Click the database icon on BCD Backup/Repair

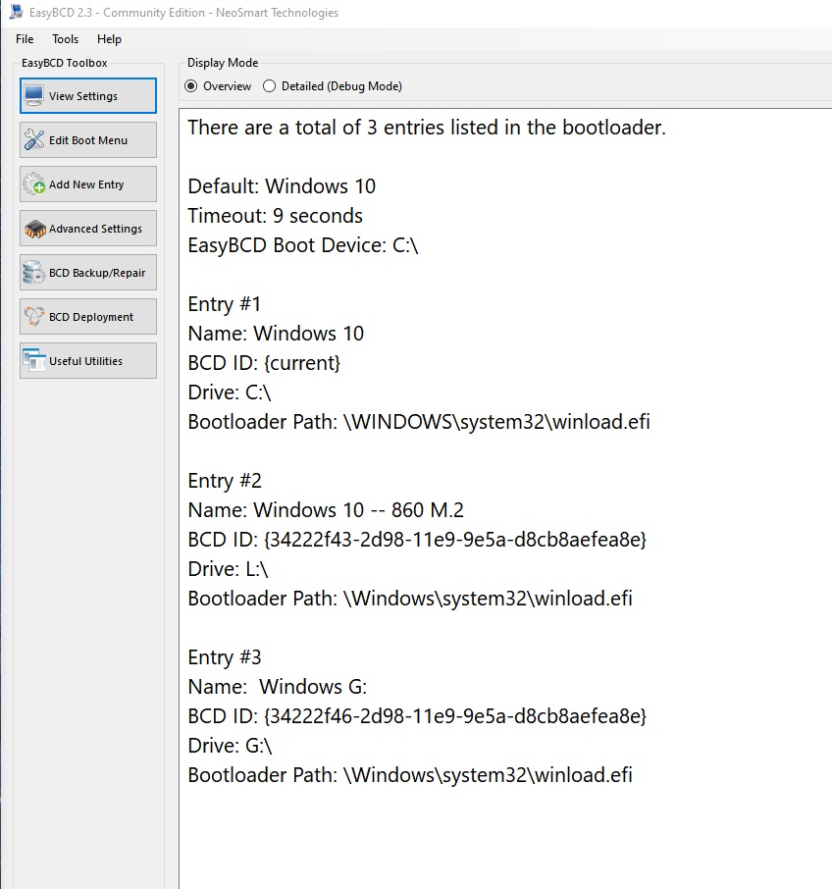(x=34, y=273)
